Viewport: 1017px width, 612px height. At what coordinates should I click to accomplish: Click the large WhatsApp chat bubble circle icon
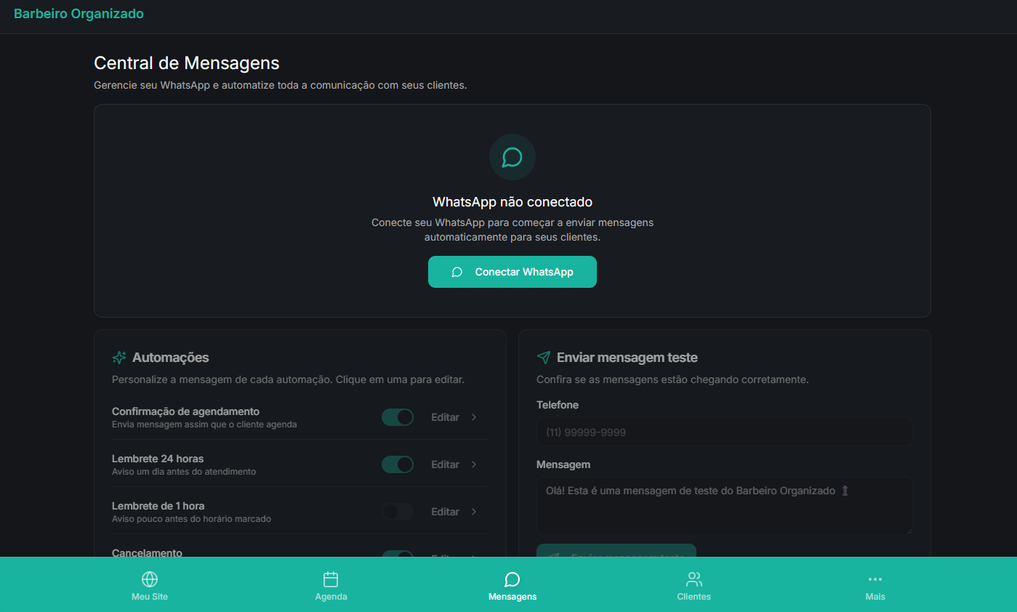(x=512, y=157)
